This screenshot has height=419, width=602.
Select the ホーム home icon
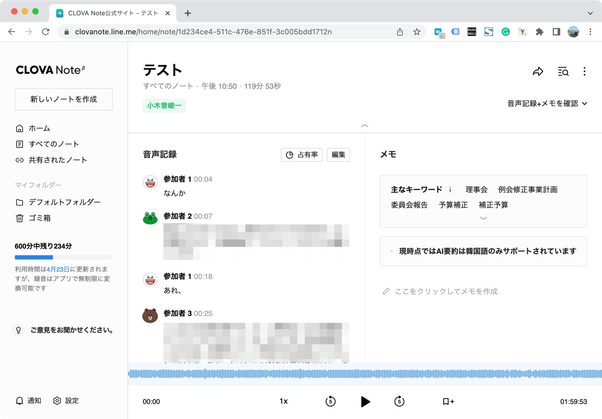[19, 128]
